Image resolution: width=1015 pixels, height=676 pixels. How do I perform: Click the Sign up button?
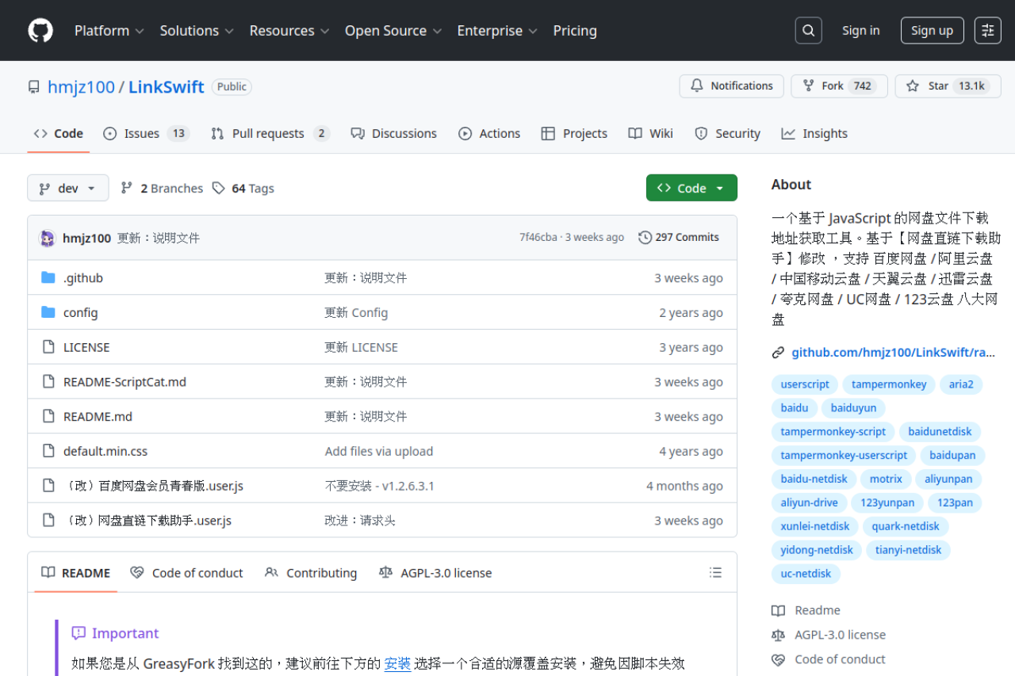point(932,30)
